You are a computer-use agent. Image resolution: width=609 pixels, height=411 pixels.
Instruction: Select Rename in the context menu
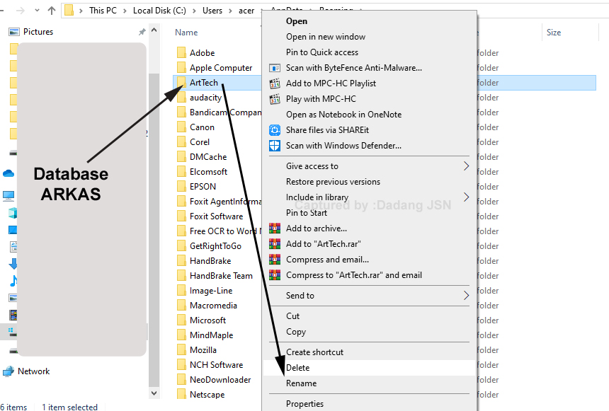(369, 383)
